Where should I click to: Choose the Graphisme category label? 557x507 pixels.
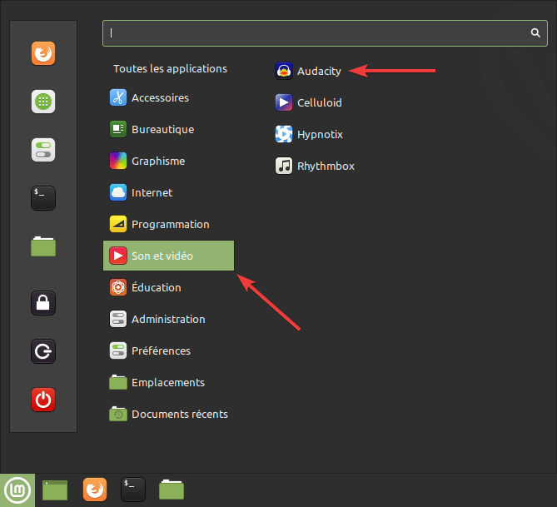click(x=158, y=162)
